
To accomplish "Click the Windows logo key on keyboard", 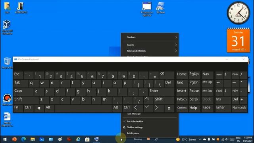I will pos(39,108).
